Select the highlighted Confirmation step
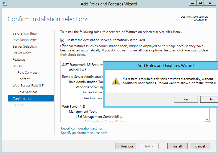This screenshot has height=154, width=218. [x=31, y=98]
